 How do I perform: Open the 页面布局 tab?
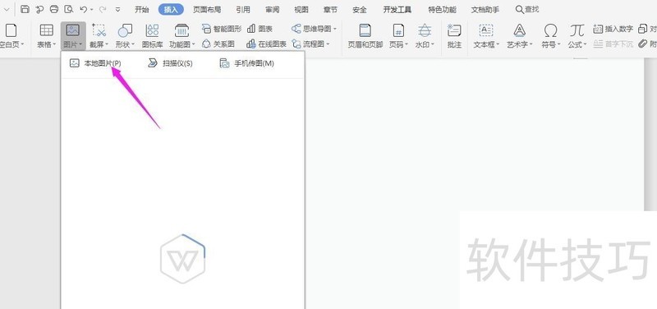207,9
